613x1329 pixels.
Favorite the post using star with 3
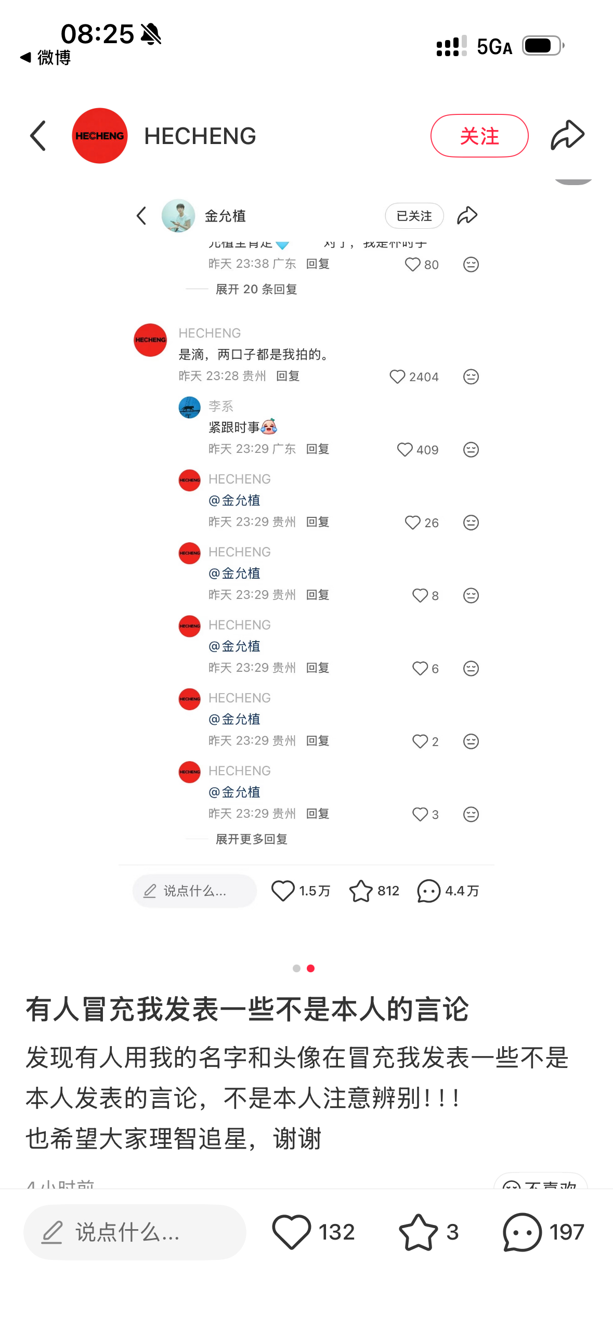tap(428, 1232)
